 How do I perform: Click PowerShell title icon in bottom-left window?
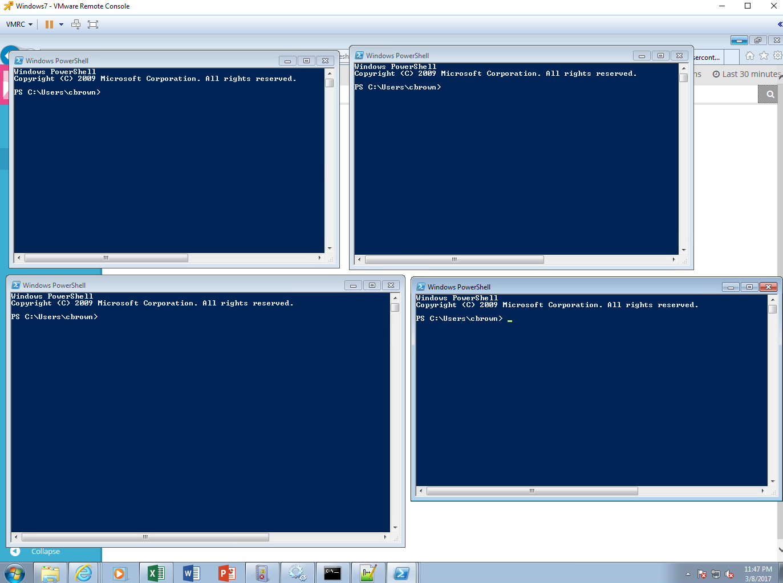(x=16, y=285)
